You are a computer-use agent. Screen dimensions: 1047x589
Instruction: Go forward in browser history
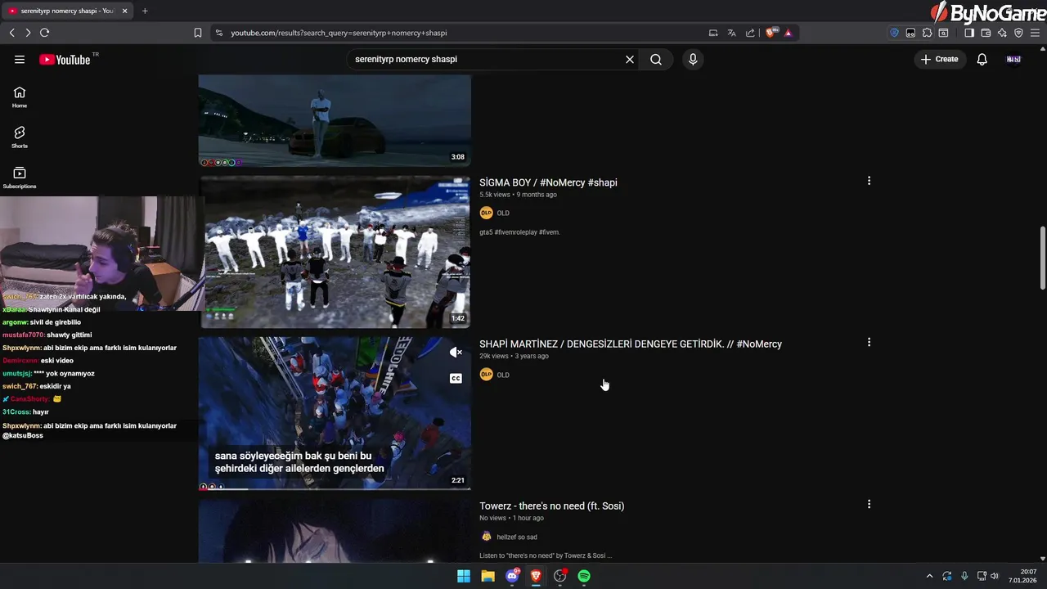pyautogui.click(x=28, y=33)
